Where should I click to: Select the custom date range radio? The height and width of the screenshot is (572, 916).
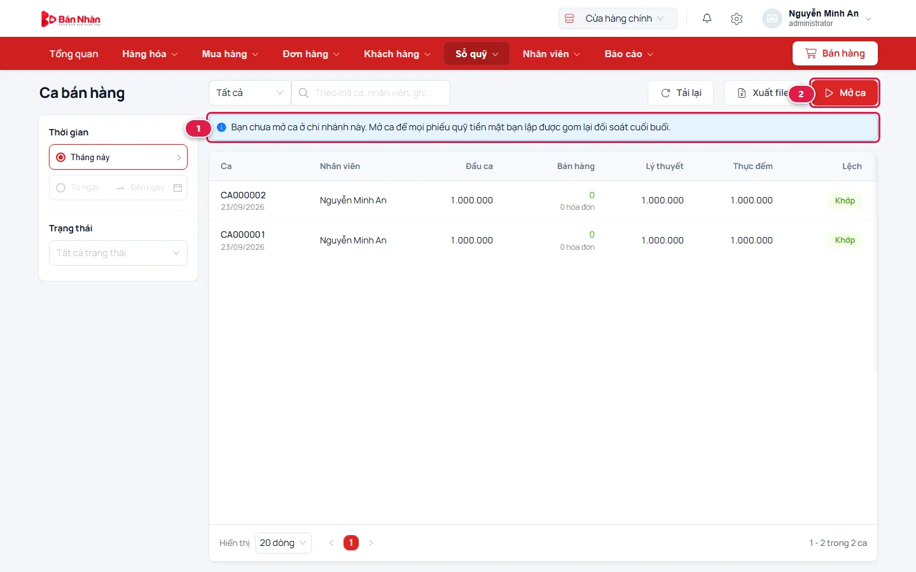pos(61,187)
